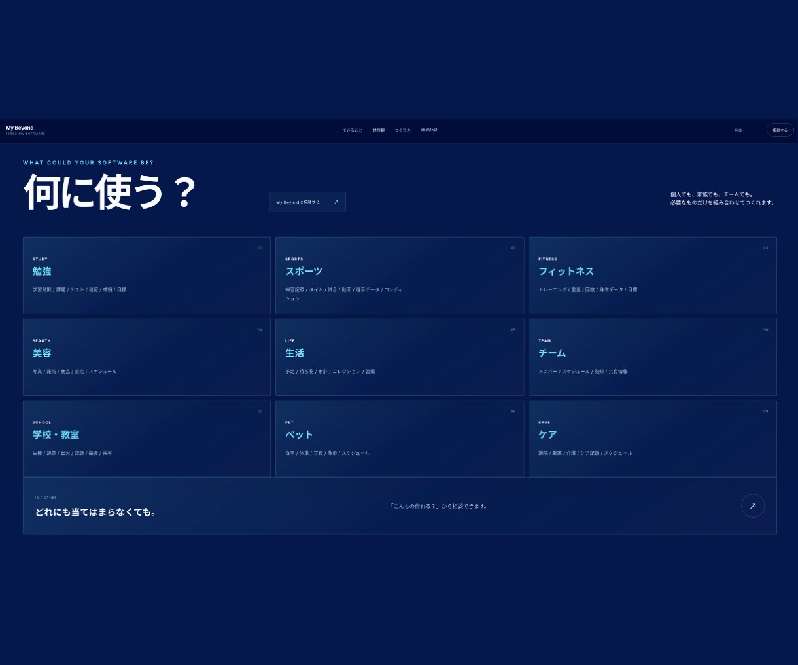The height and width of the screenshot is (665, 798).
Task: Select the フィットネス FITNESS card
Action: coord(653,276)
